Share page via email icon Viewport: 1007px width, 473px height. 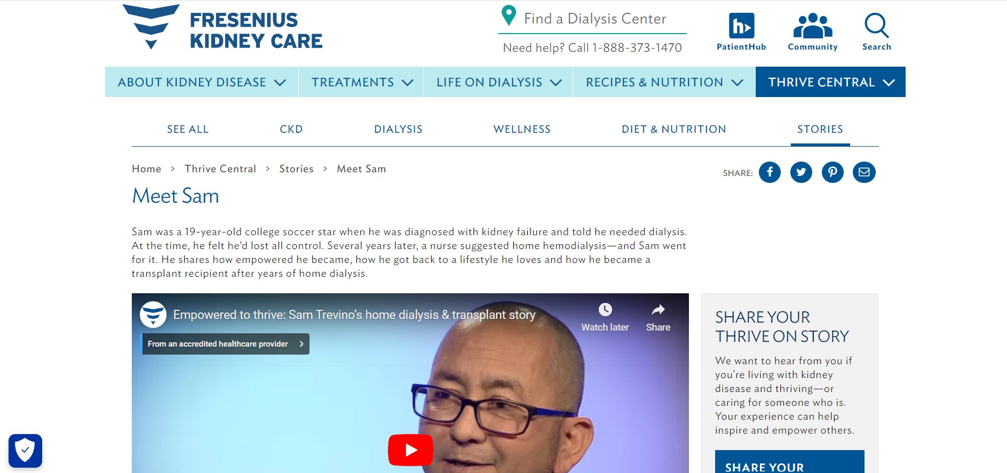click(864, 172)
